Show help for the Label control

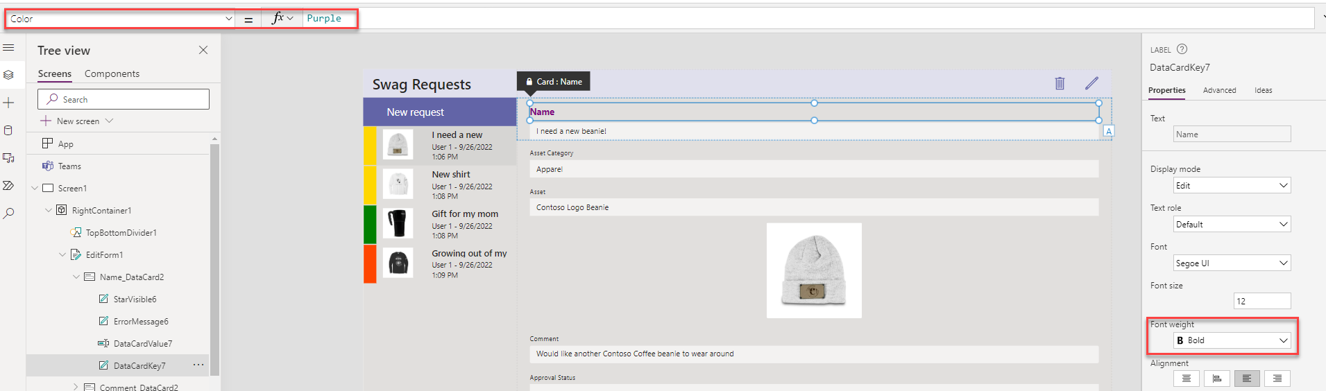[x=1182, y=49]
